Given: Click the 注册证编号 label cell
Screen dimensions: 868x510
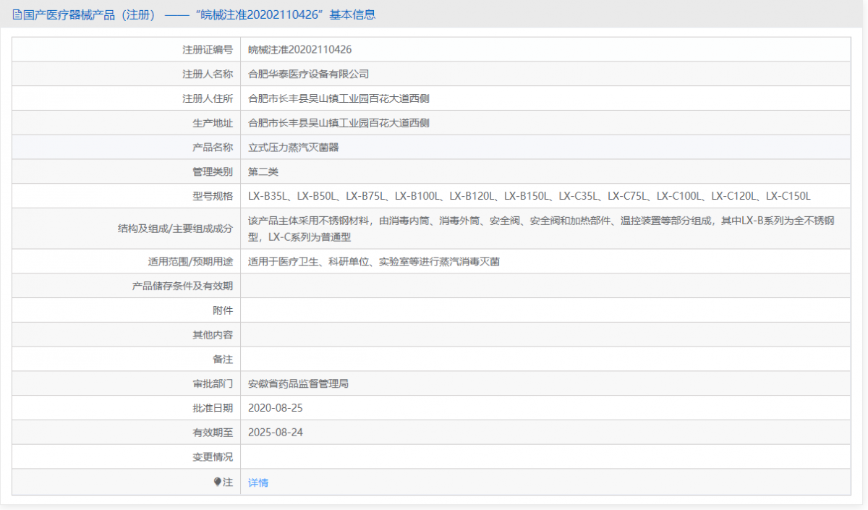Looking at the screenshot, I should [208, 50].
